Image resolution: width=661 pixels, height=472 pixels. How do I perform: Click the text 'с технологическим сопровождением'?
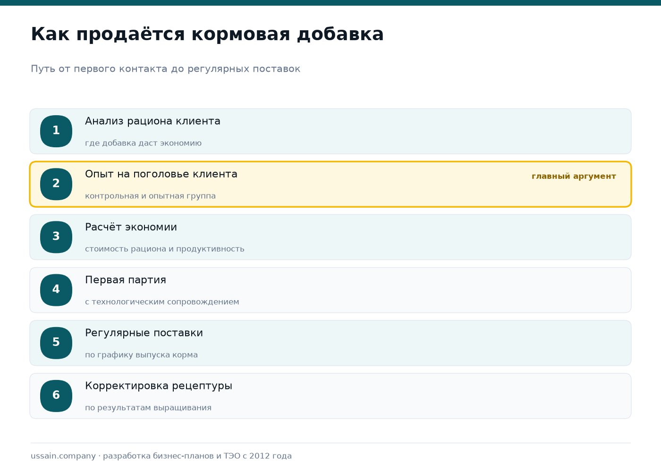click(x=162, y=302)
